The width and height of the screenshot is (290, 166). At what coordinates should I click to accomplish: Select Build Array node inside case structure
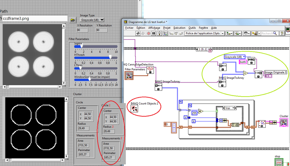tap(235, 125)
